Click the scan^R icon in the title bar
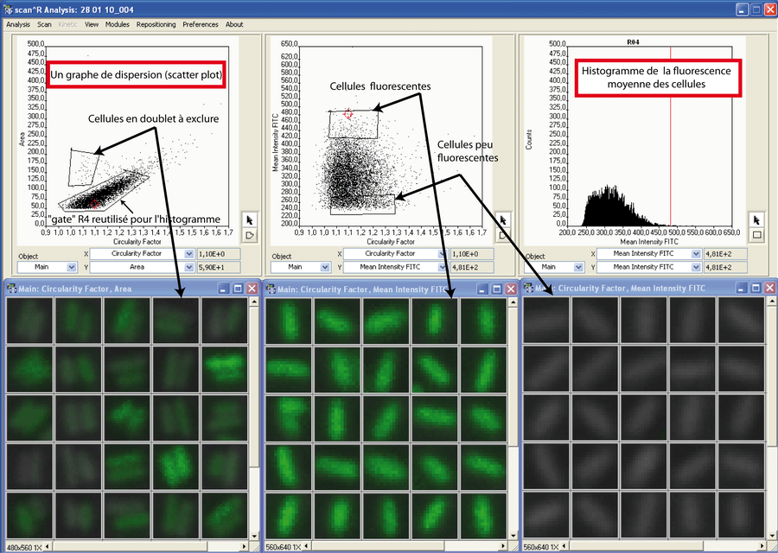This screenshot has width=778, height=553. pos(8,9)
